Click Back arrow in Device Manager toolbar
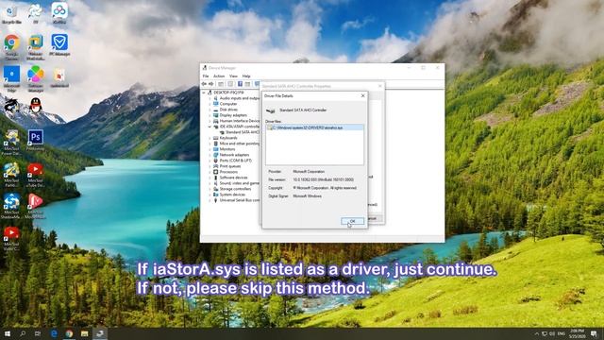Image resolution: width=604 pixels, height=340 pixels. (x=204, y=84)
